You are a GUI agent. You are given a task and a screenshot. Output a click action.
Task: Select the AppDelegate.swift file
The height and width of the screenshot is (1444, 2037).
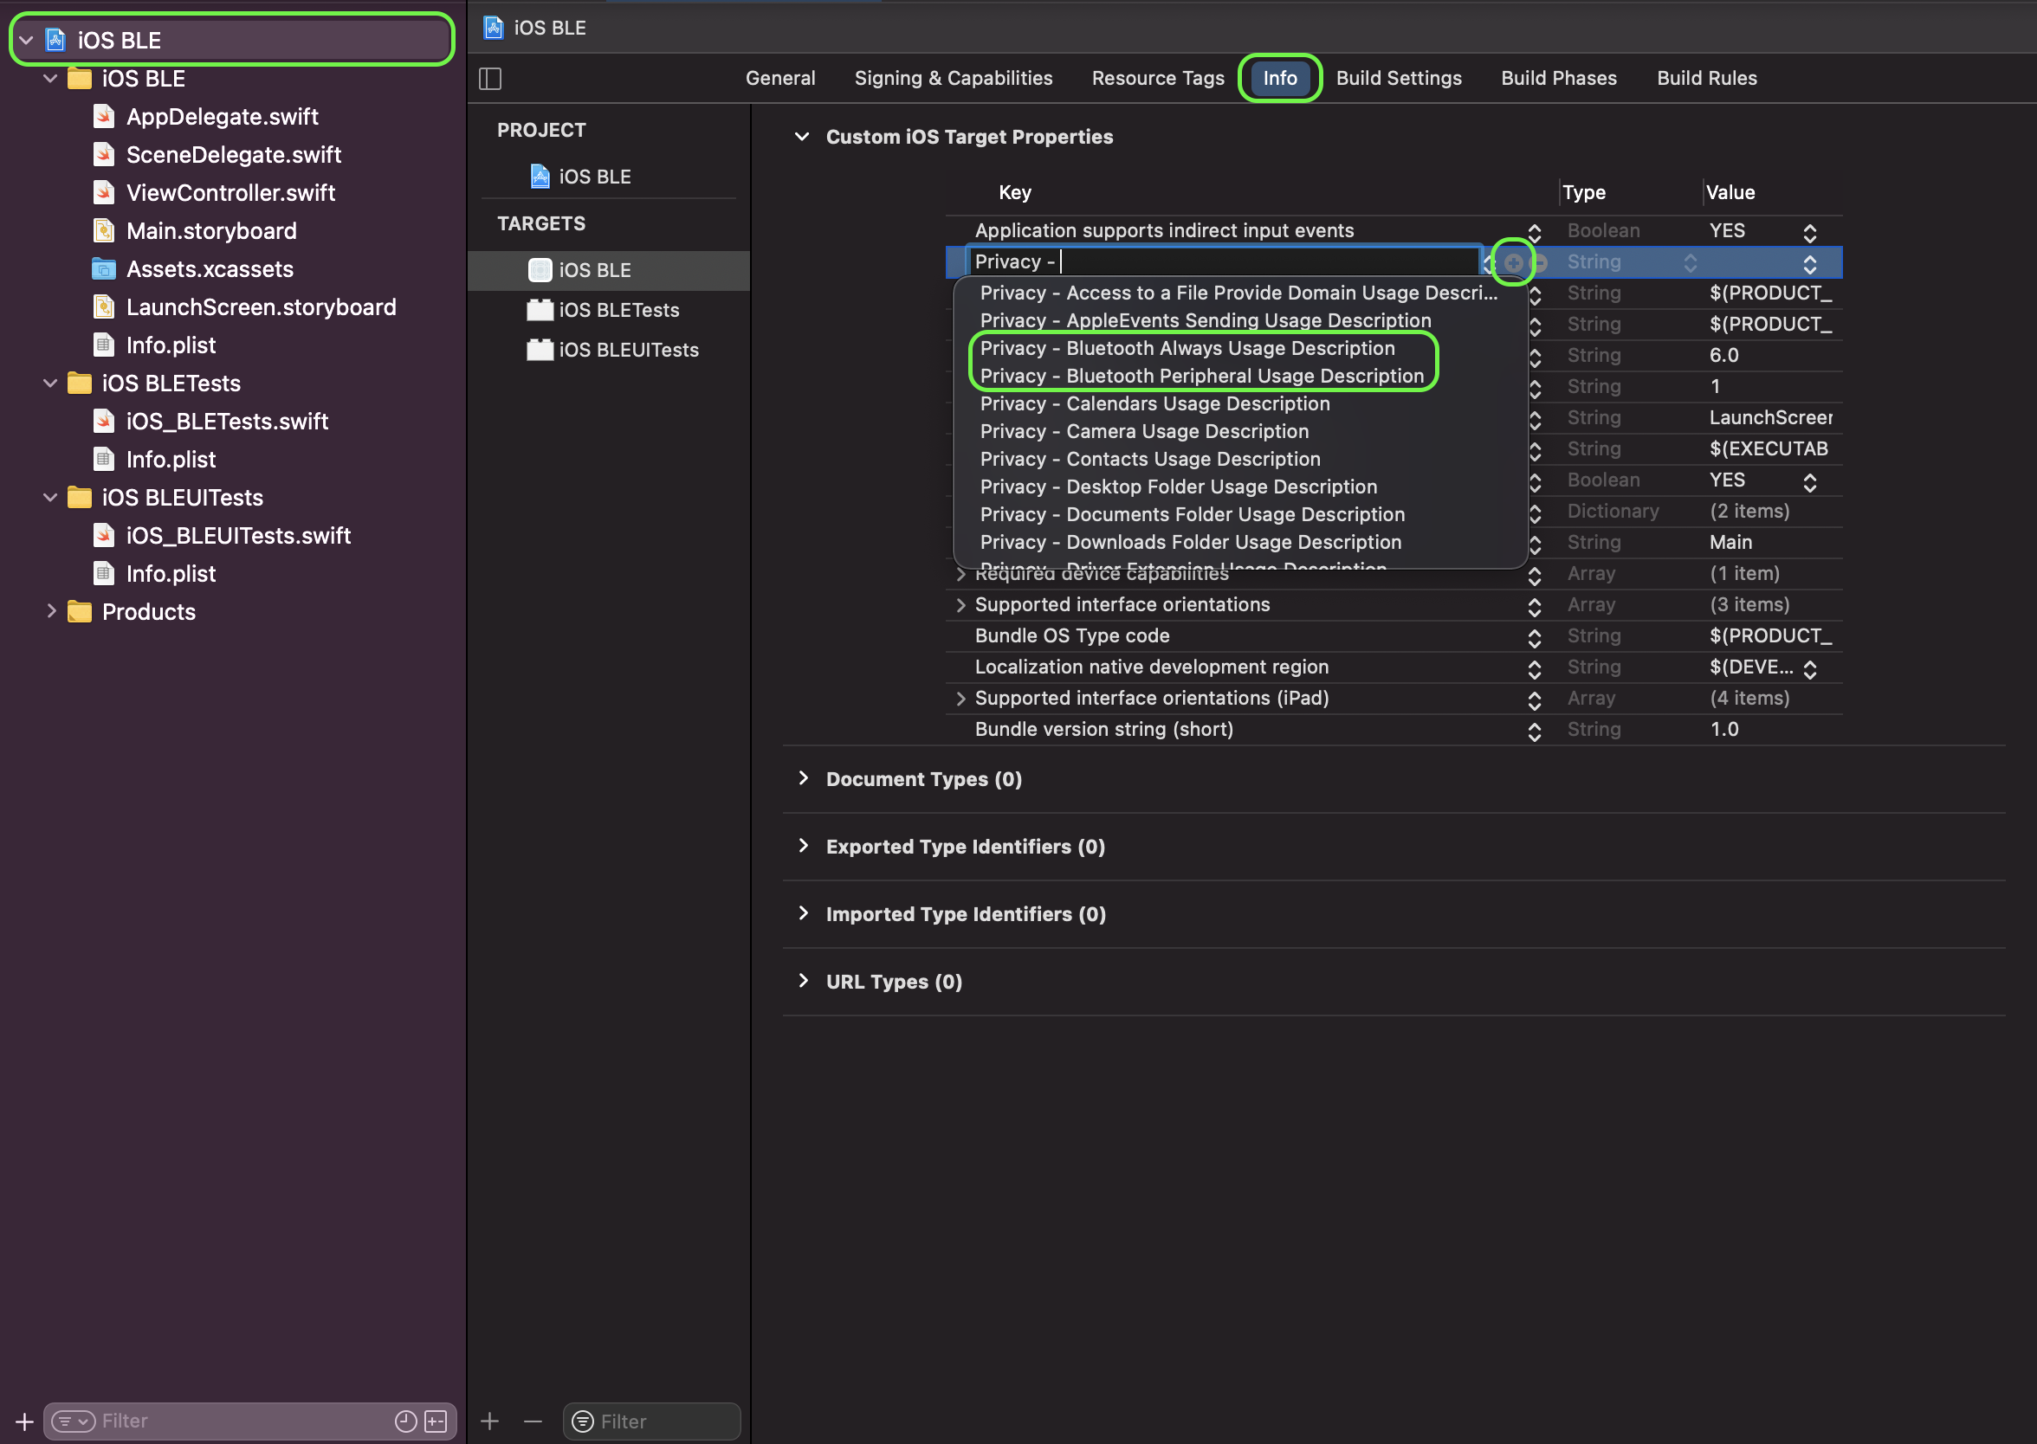pos(222,117)
